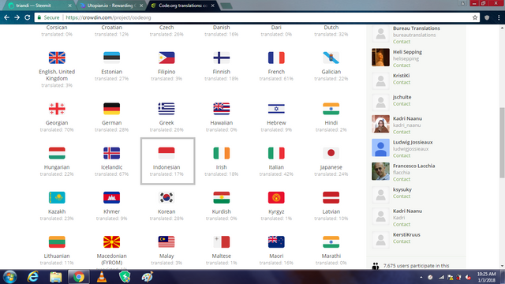The height and width of the screenshot is (284, 505).
Task: Select the French flag icon
Action: [x=276, y=58]
